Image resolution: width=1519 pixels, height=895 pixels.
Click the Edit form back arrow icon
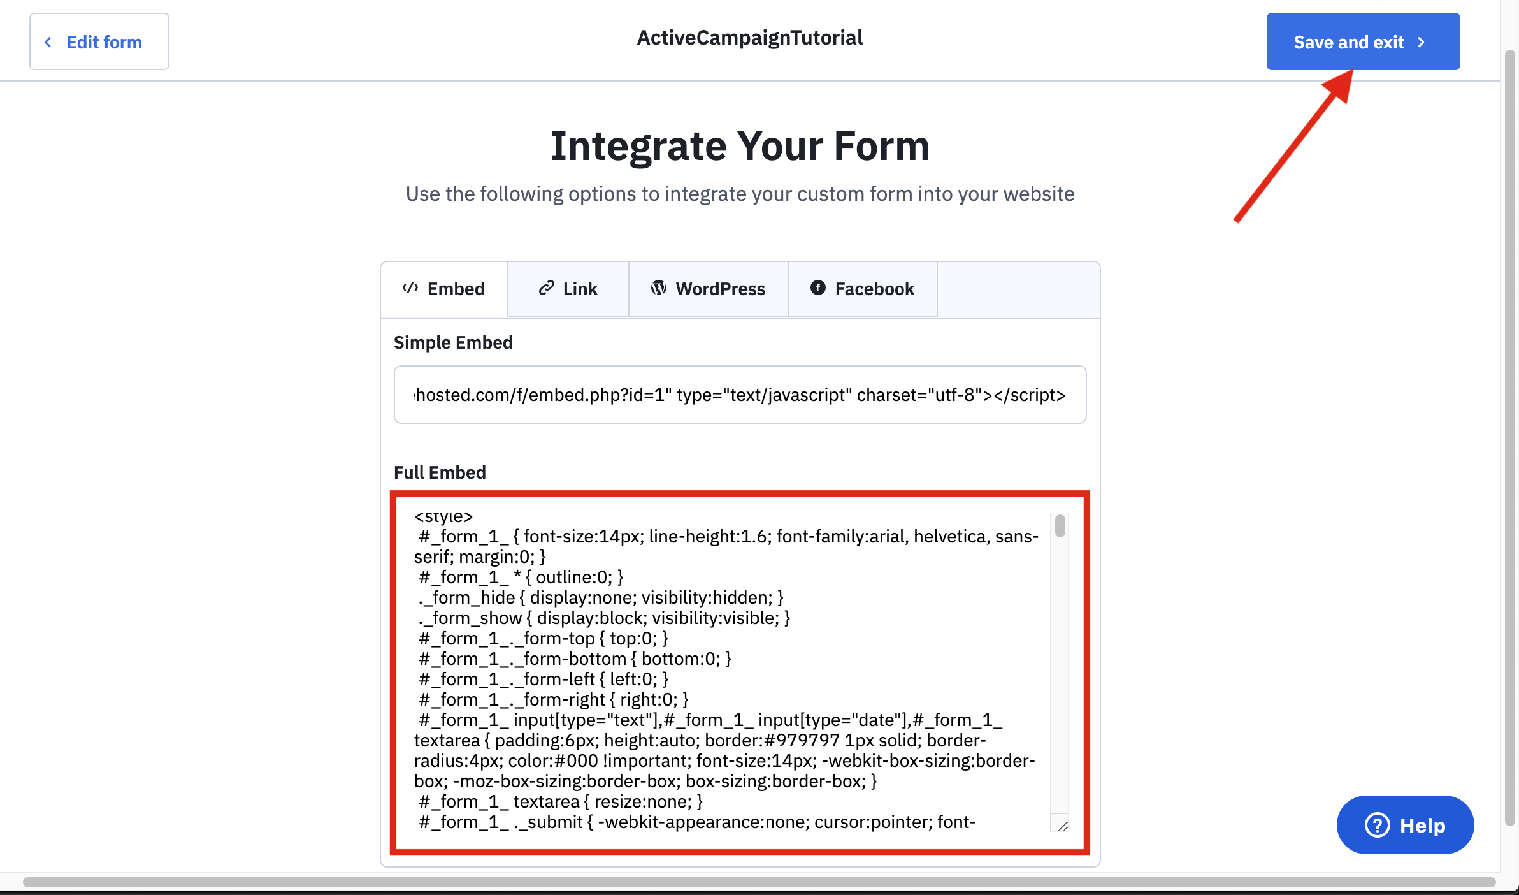click(48, 41)
